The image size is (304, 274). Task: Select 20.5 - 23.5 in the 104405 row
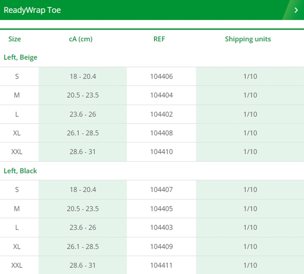tap(83, 209)
